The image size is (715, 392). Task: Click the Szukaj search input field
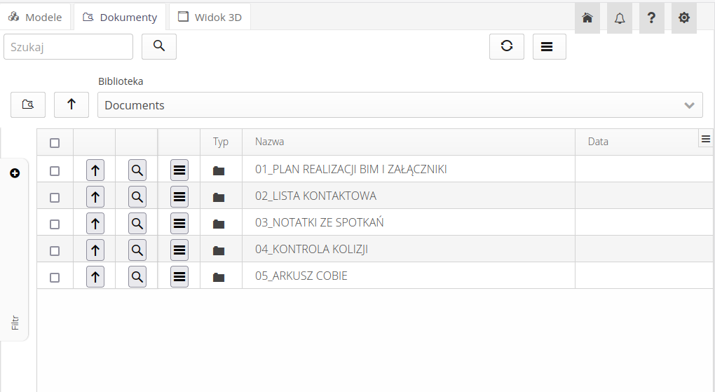tap(68, 47)
